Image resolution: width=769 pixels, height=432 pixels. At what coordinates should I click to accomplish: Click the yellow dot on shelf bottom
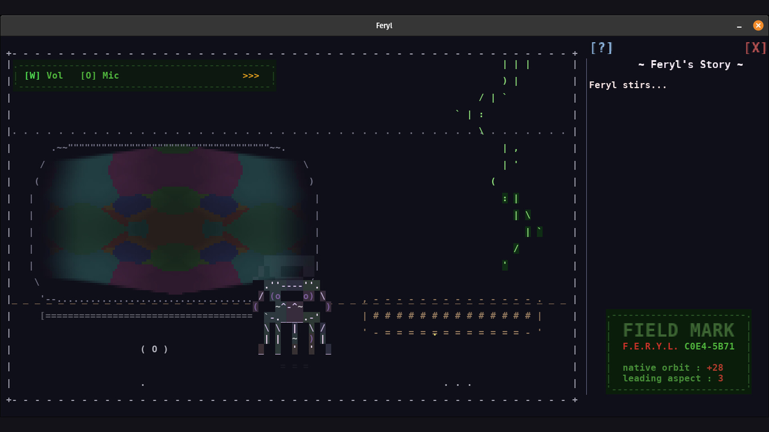(x=435, y=334)
